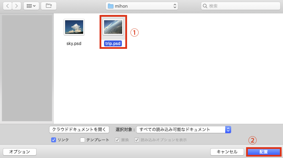Screen dimensions: 283x158
Task: Select the trip.psd thumbnail
Action: 113,27
